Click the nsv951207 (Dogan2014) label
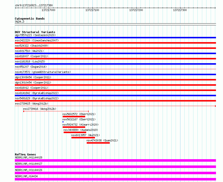This screenshot has width=223, height=182. point(31,67)
